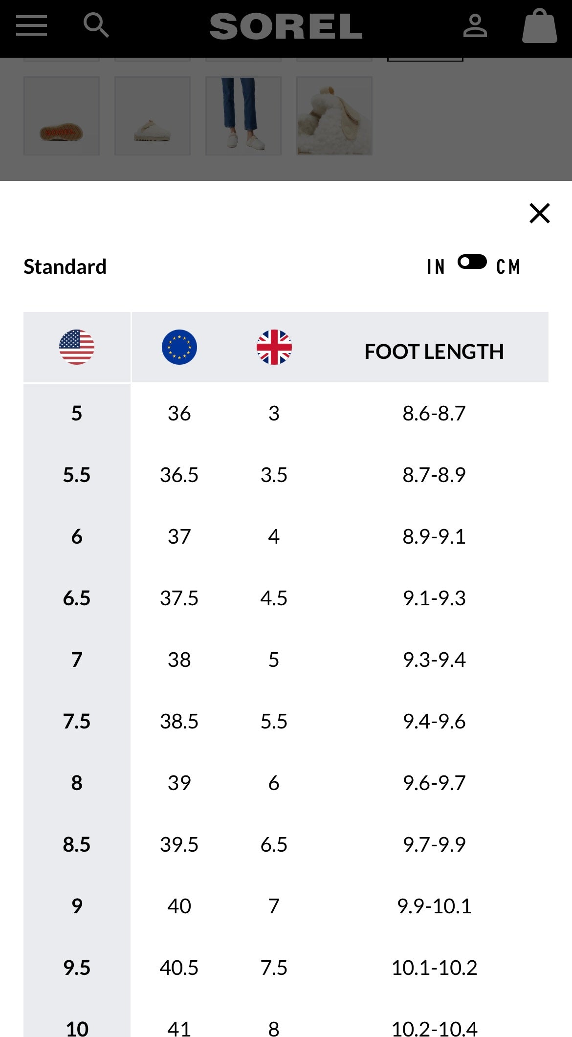The width and height of the screenshot is (572, 1037).
Task: View the on-model jeans thumbnail
Action: (243, 116)
